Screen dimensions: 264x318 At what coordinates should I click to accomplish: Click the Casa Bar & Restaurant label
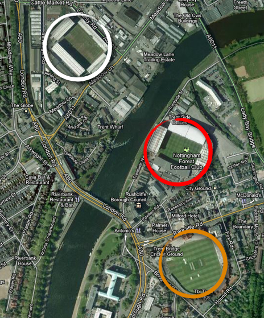(x=38, y=180)
